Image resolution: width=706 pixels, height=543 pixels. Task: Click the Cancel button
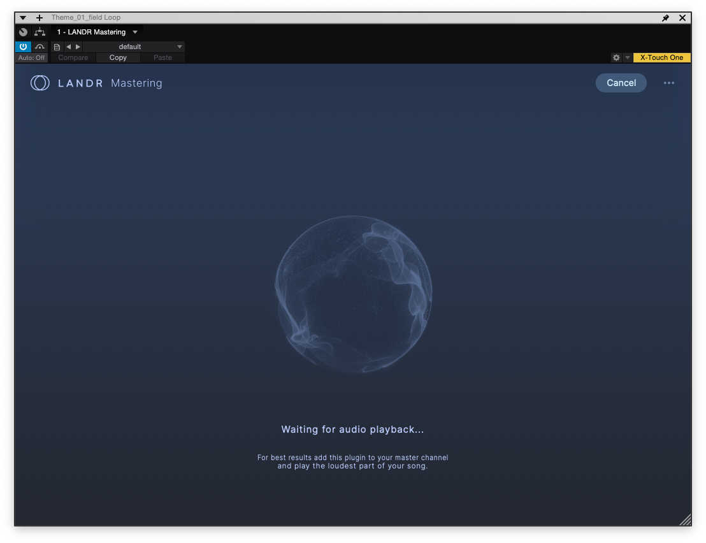coord(621,83)
